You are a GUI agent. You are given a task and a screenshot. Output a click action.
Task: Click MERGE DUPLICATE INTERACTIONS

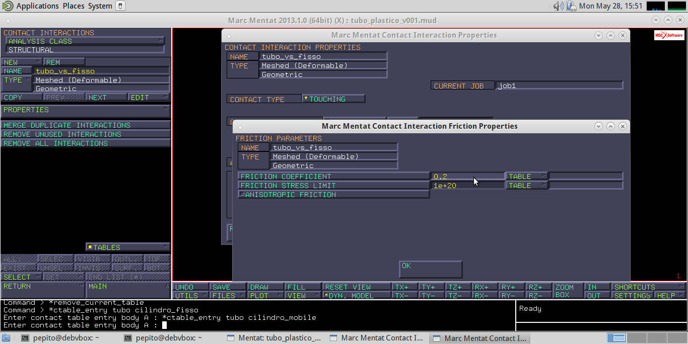(86, 125)
